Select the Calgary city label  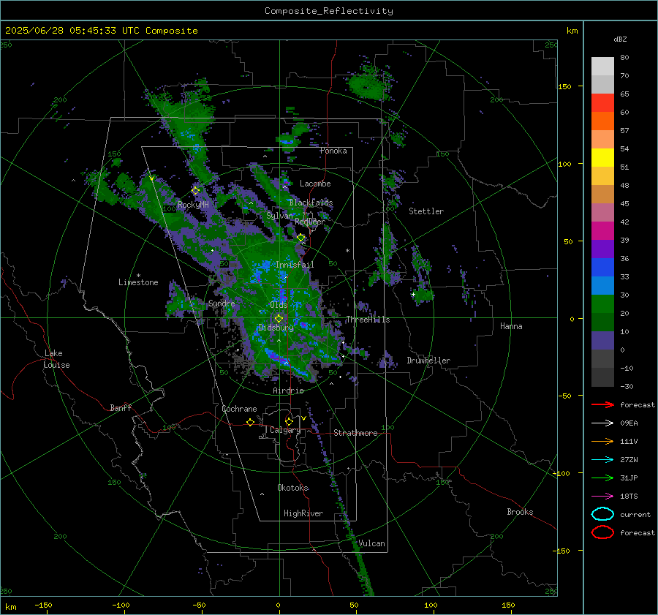pos(285,430)
